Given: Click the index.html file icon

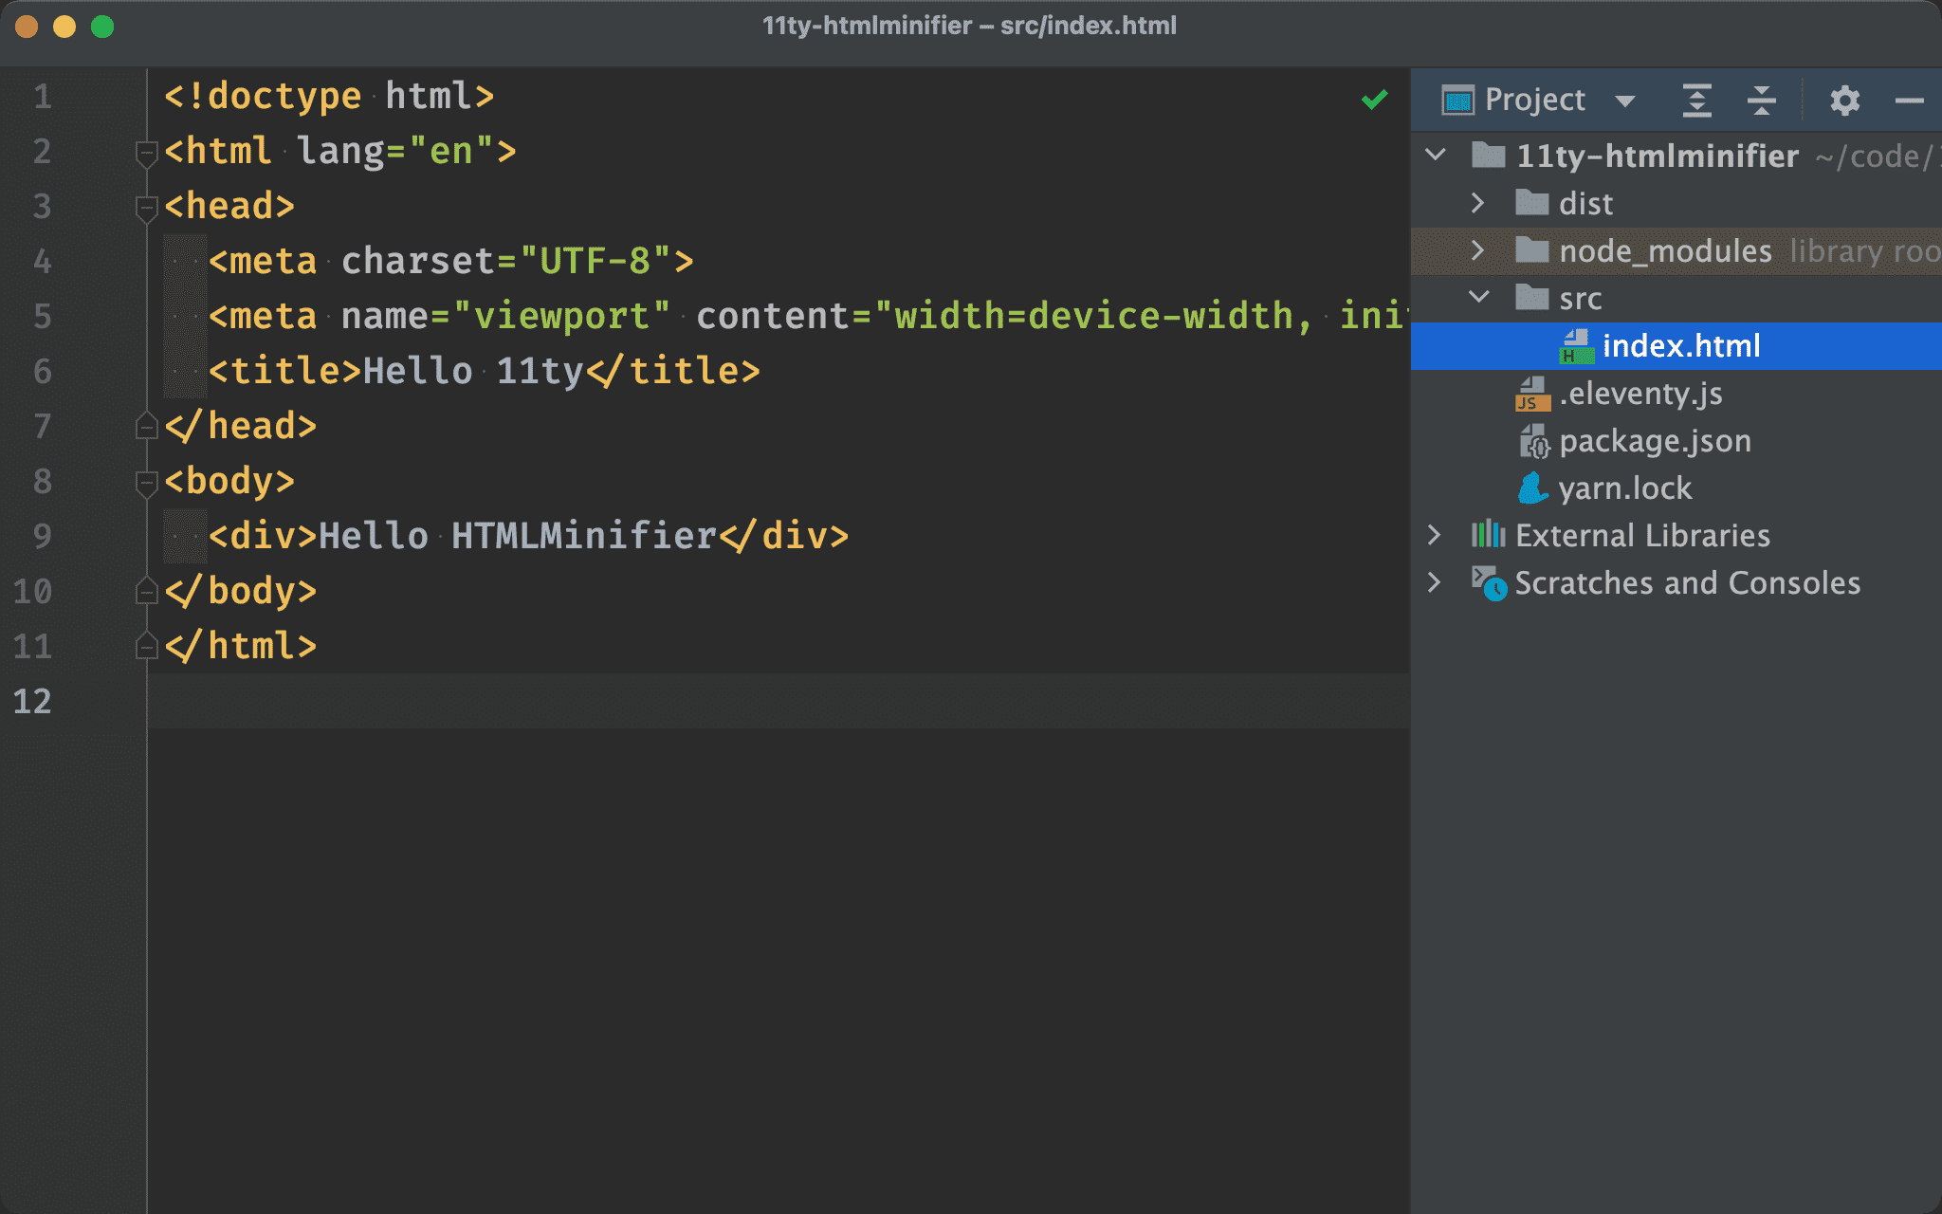Looking at the screenshot, I should [1576, 346].
